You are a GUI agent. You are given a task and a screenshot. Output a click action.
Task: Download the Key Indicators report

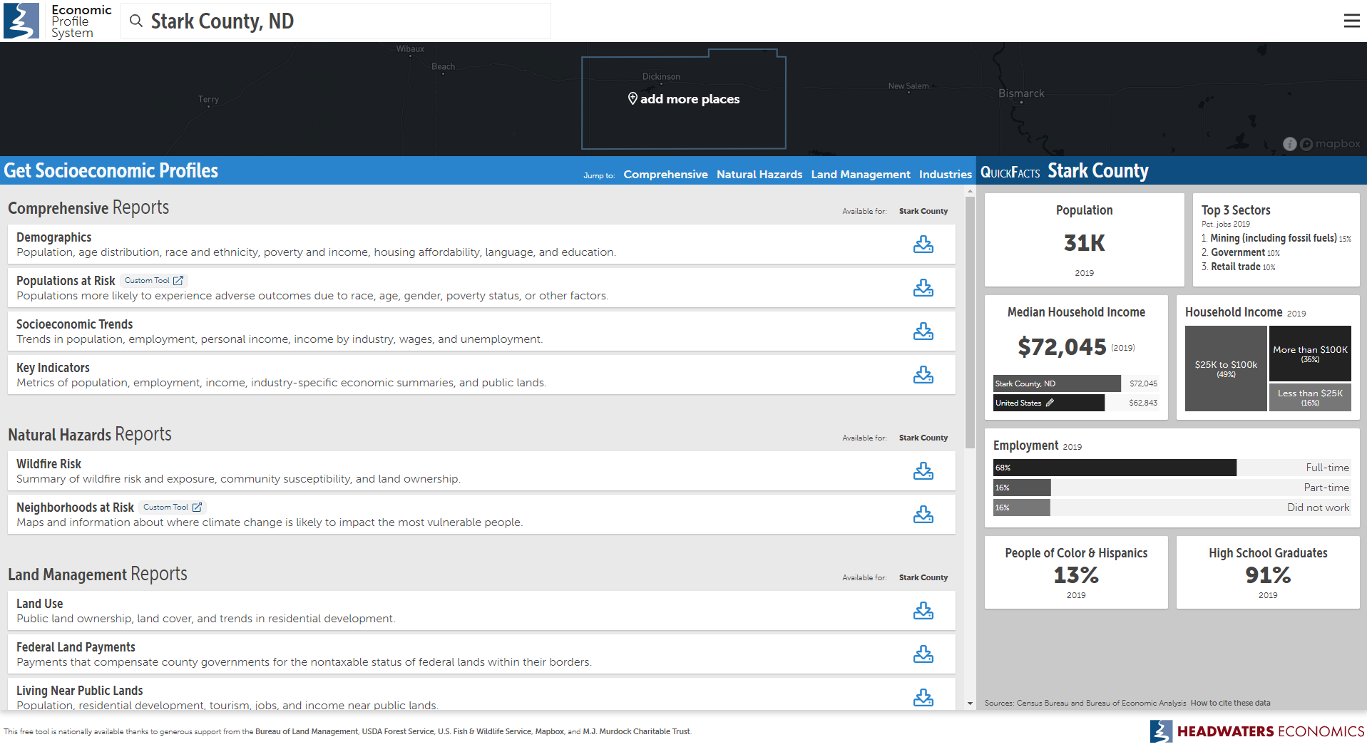923,375
